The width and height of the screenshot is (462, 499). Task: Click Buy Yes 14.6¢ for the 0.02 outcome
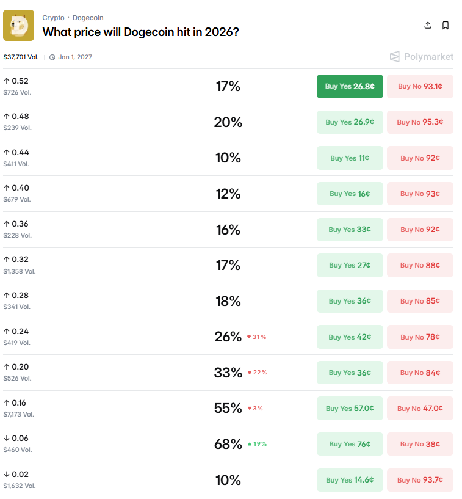(349, 480)
